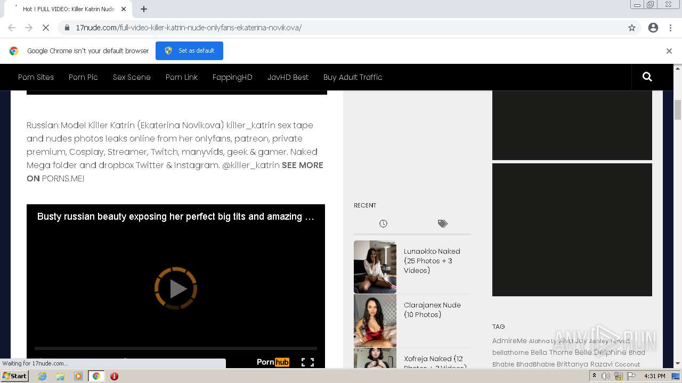The width and height of the screenshot is (682, 383).
Task: Open File Explorer from the taskbar
Action: [60, 376]
